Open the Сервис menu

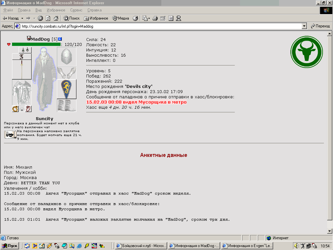[x=76, y=10]
